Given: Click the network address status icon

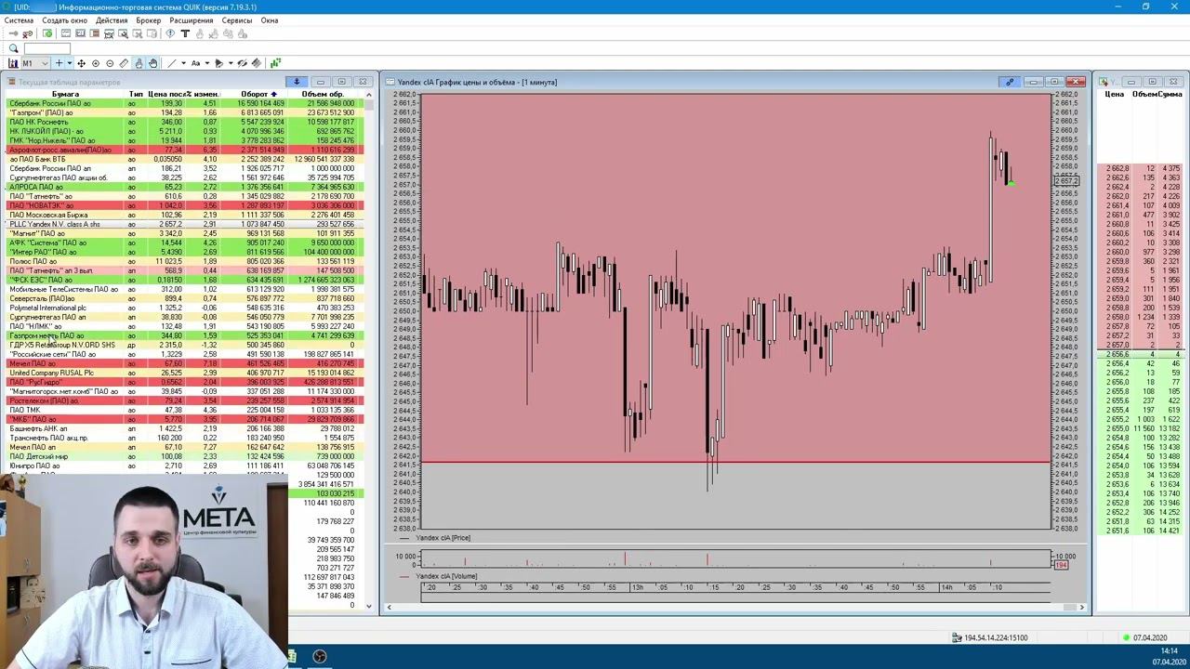Looking at the screenshot, I should tap(957, 637).
